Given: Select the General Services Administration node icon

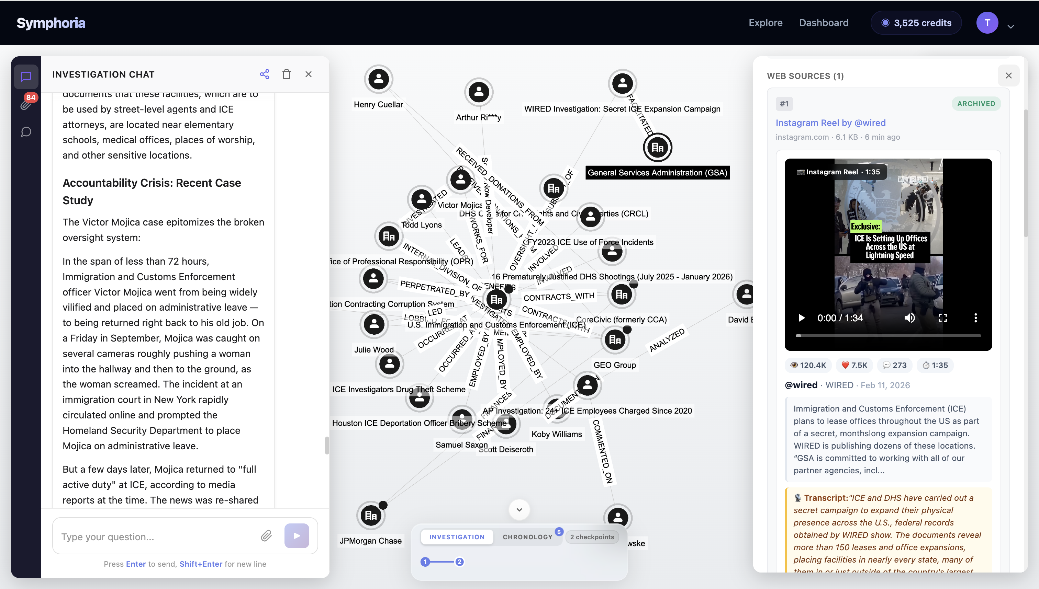Looking at the screenshot, I should (657, 148).
